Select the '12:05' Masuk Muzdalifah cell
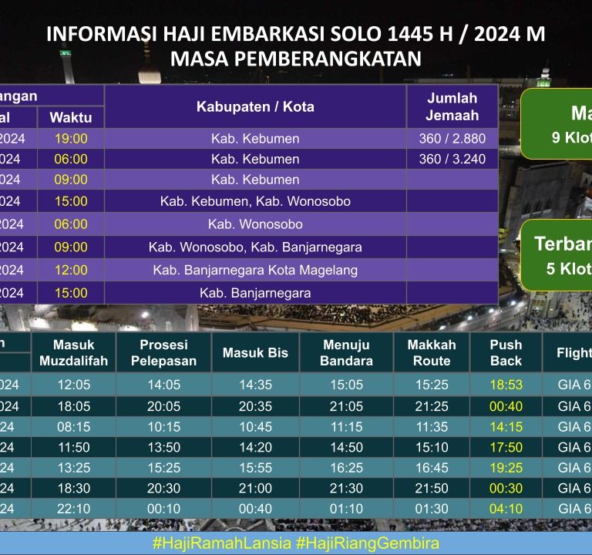Screen dimensions: 592x555 point(74,385)
